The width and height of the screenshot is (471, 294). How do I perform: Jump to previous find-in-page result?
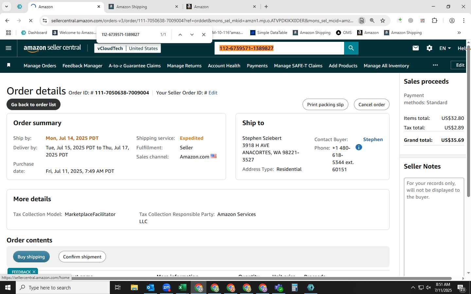tap(180, 35)
